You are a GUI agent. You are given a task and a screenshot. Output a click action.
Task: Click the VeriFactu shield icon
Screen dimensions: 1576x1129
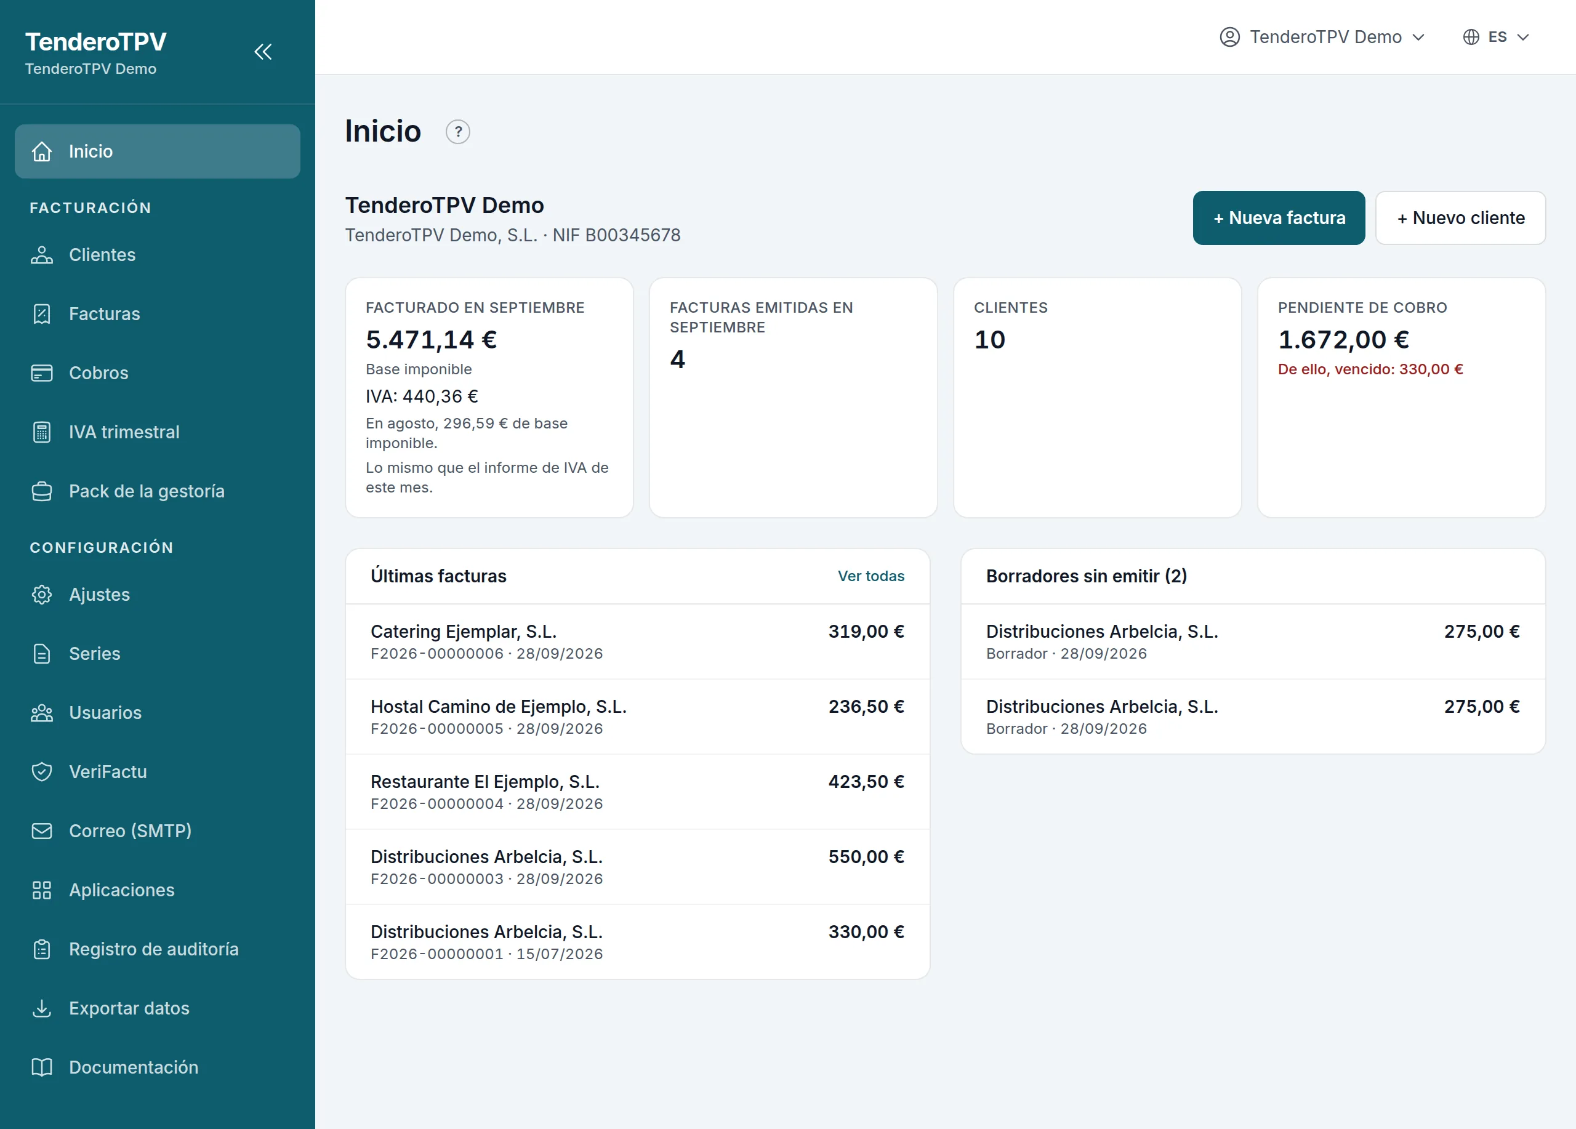(42, 772)
